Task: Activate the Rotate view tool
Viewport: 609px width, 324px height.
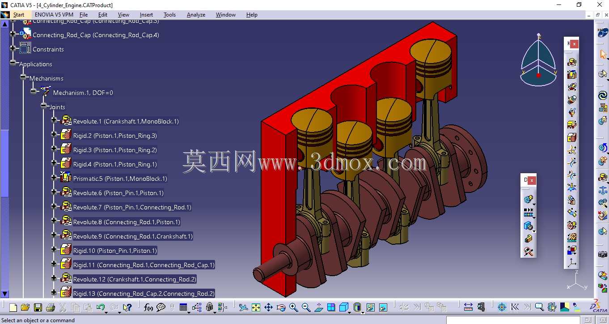Action: [281, 307]
